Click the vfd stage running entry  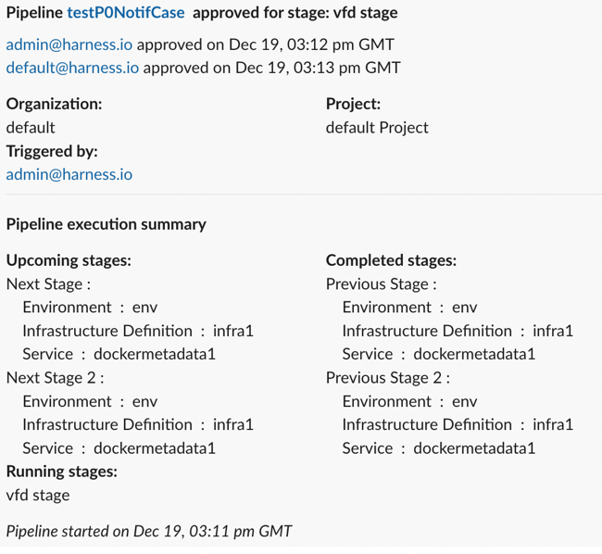click(x=38, y=495)
